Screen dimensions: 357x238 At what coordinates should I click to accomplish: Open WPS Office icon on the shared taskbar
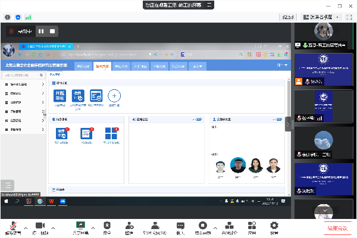[x=51, y=201]
